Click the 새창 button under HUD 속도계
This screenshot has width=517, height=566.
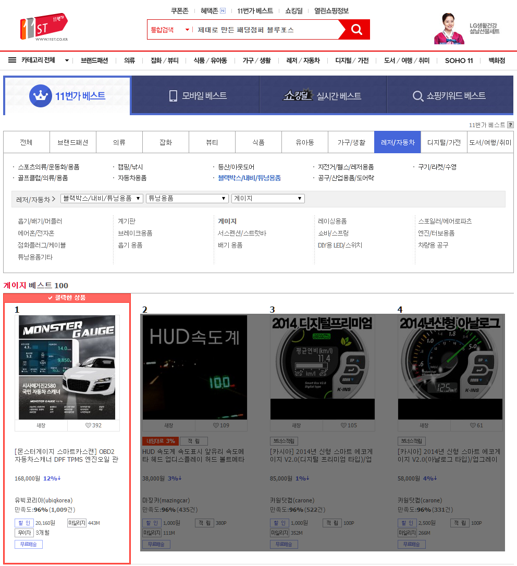(x=169, y=425)
